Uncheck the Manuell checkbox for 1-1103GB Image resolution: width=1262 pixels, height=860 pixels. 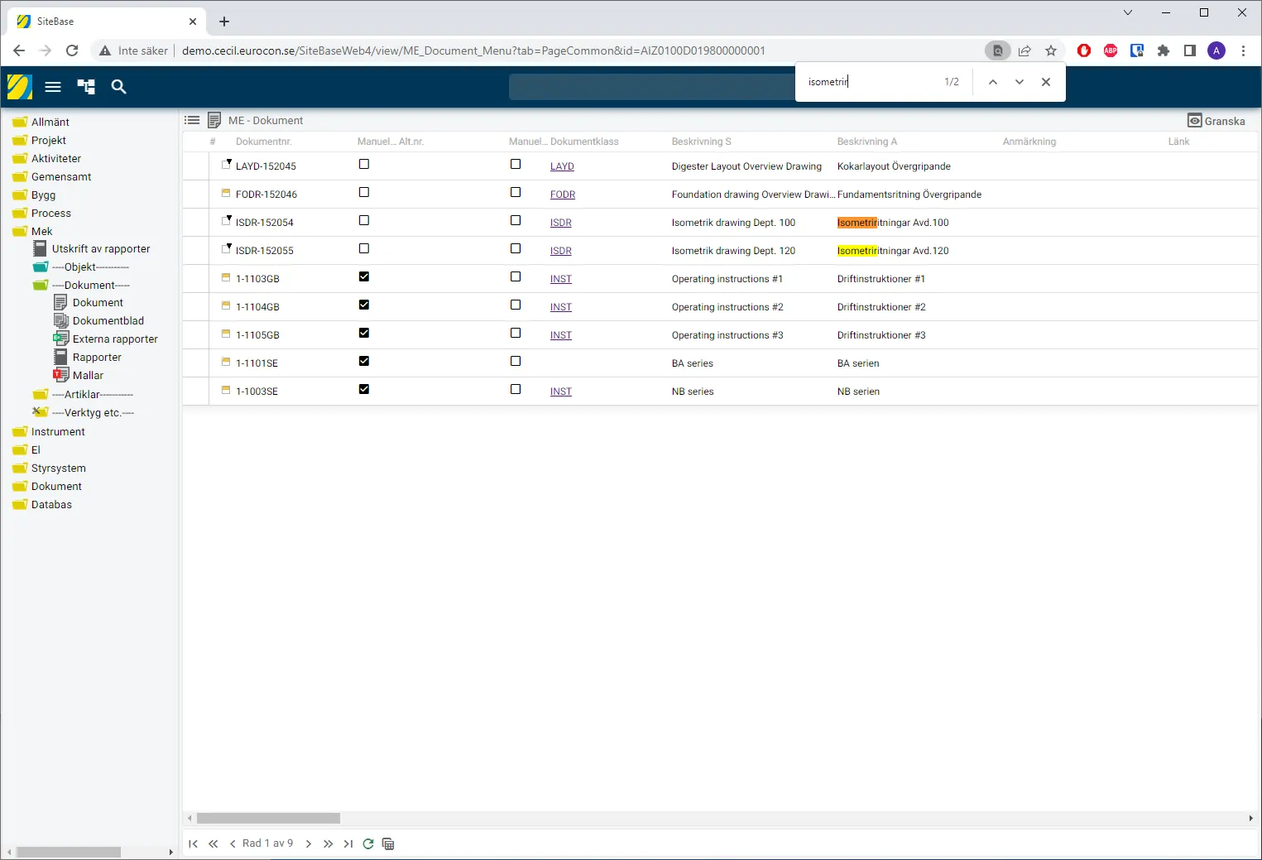[x=364, y=277]
